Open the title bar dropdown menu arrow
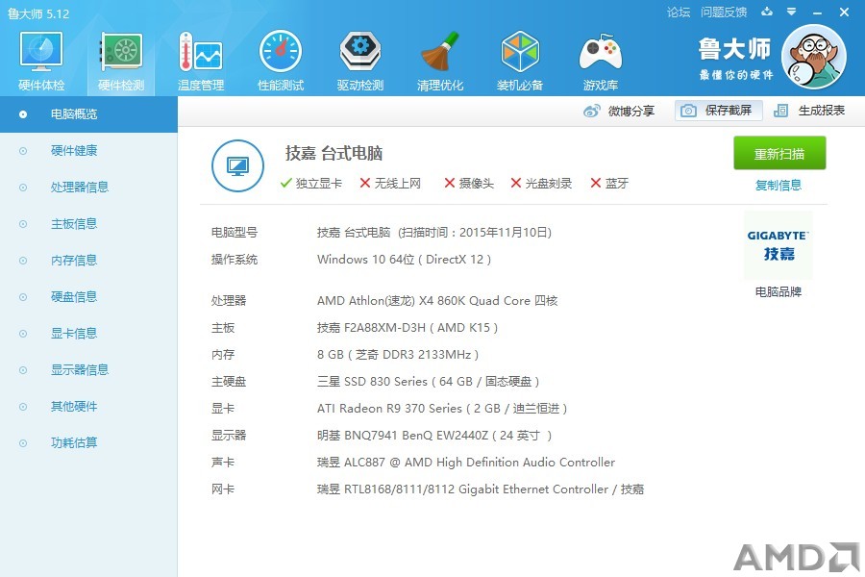Viewport: 865px width, 577px height. [x=791, y=12]
